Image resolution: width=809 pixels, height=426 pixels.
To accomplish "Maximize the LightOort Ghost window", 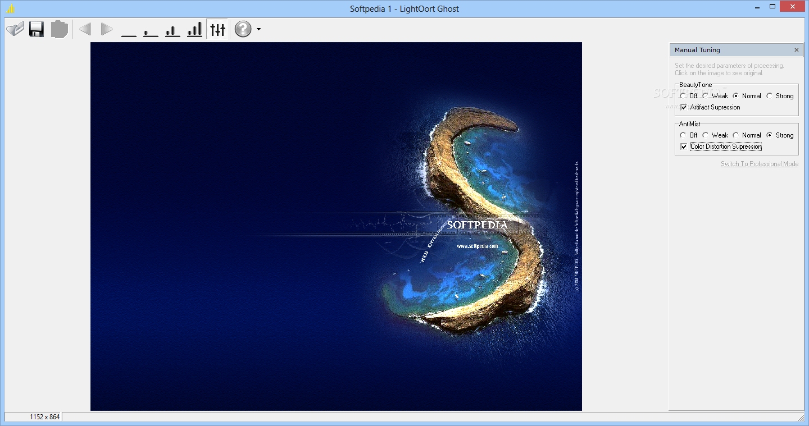I will (x=773, y=6).
